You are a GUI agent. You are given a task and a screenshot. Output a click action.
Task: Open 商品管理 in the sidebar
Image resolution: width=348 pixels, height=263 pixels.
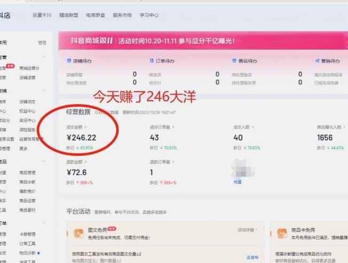click(27, 172)
